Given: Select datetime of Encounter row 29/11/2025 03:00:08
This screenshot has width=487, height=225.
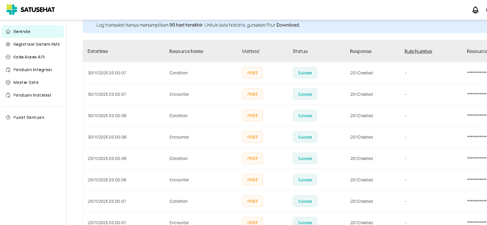Looking at the screenshot, I should point(107,180).
